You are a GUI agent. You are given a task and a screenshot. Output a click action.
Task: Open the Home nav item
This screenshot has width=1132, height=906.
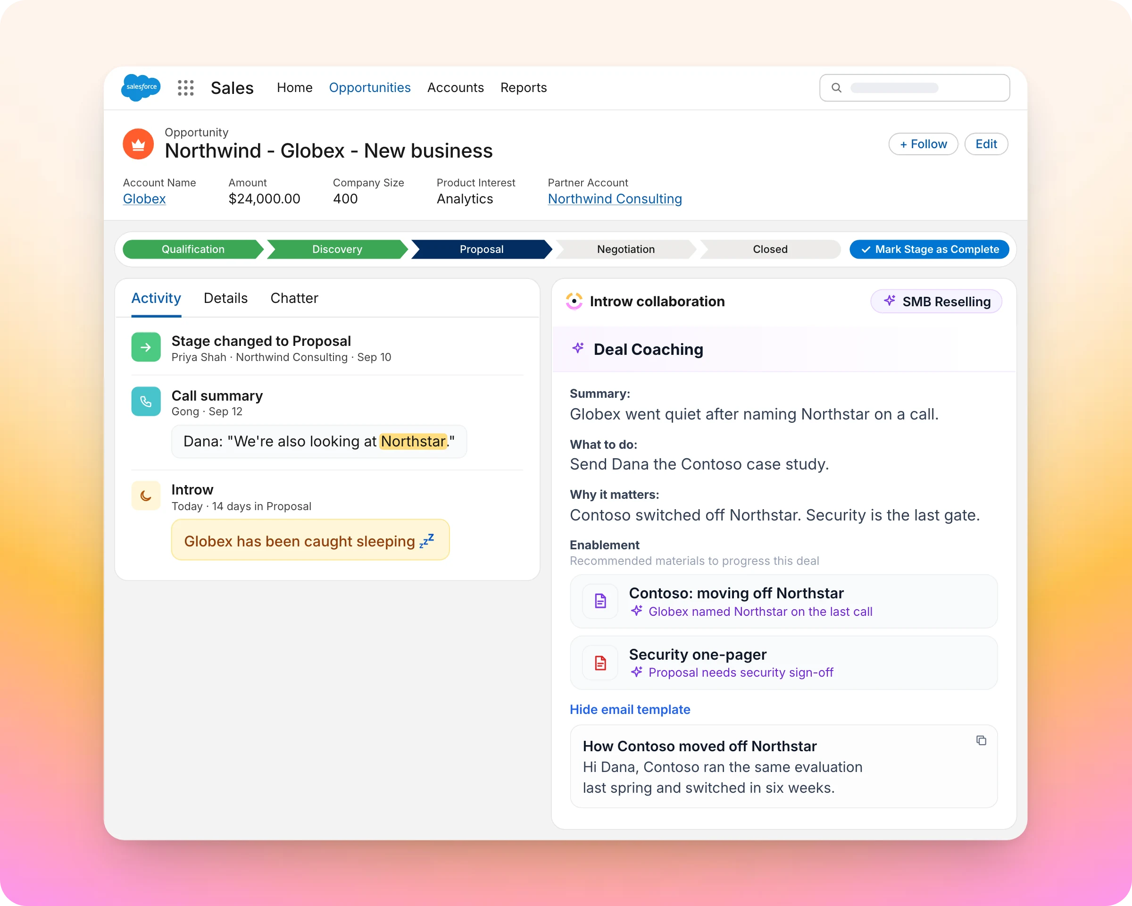pyautogui.click(x=294, y=88)
